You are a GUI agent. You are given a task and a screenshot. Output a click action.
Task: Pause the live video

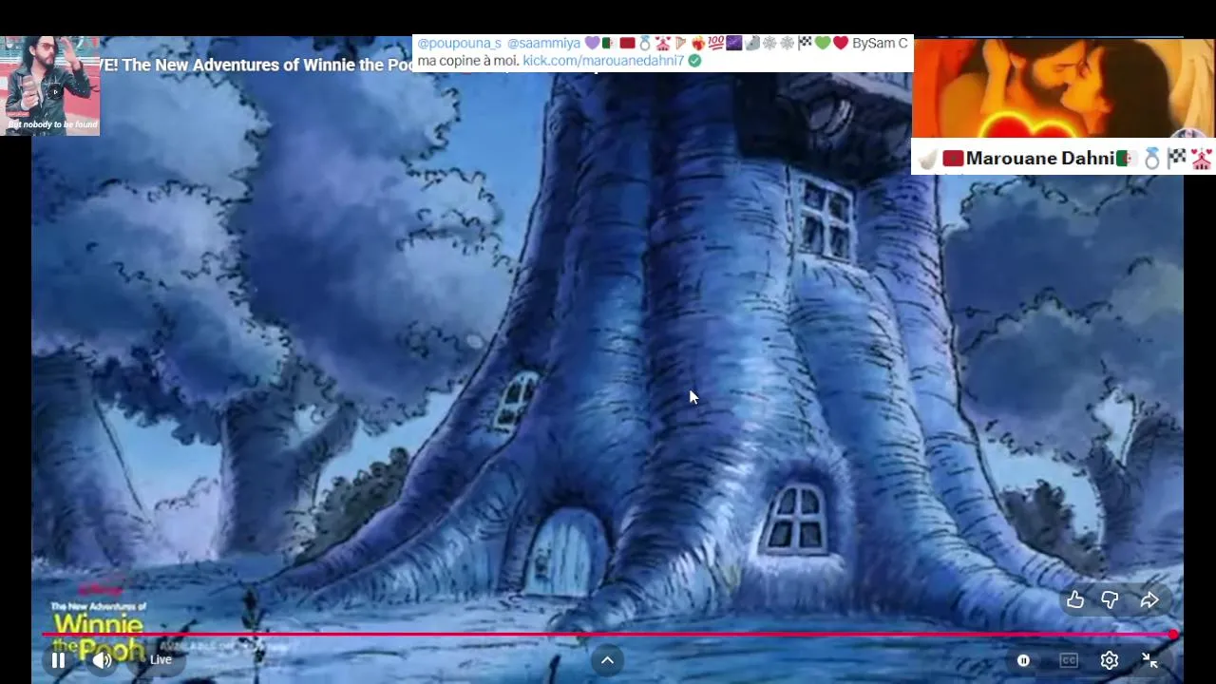(x=58, y=660)
